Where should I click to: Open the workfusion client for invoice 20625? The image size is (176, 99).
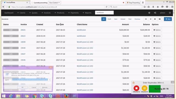click(x=81, y=30)
